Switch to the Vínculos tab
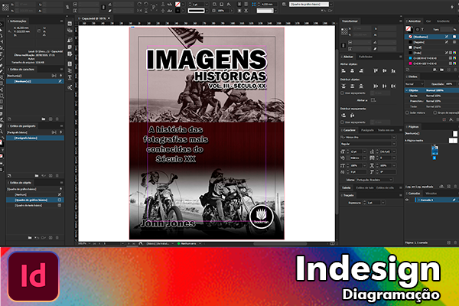The image size is (459, 306). [431, 194]
